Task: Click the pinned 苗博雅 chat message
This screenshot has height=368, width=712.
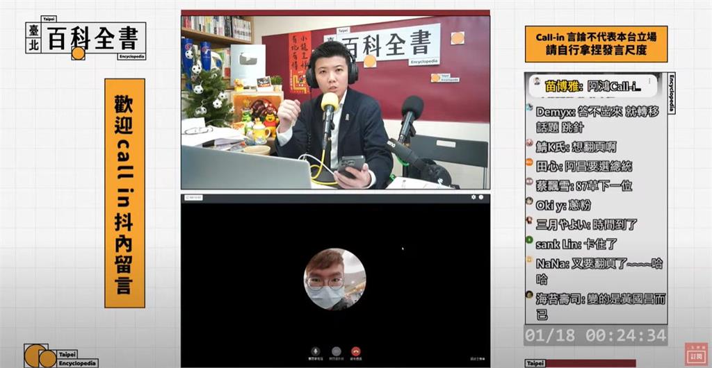Action: coord(594,86)
